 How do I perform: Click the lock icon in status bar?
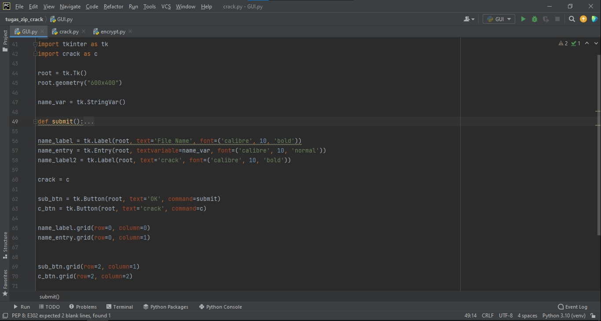pos(592,316)
